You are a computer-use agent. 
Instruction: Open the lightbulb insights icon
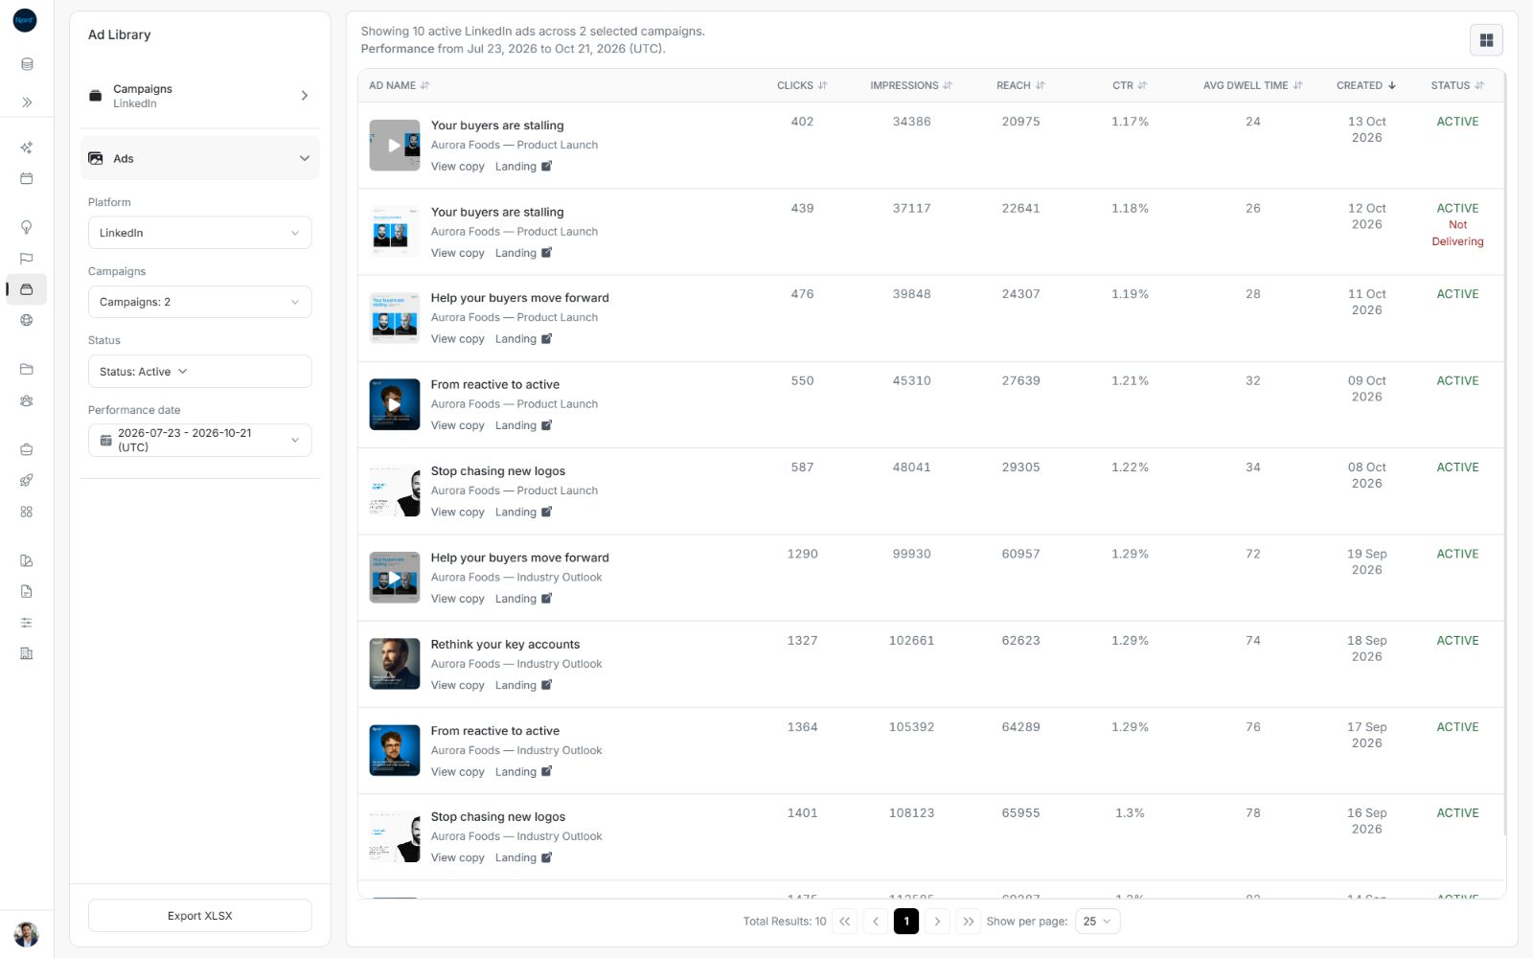27,227
